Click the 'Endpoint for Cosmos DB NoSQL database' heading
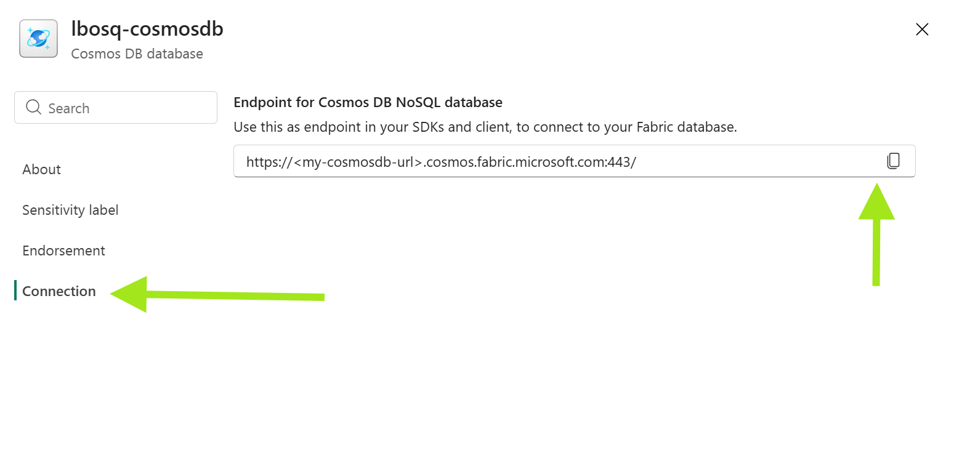 point(368,102)
